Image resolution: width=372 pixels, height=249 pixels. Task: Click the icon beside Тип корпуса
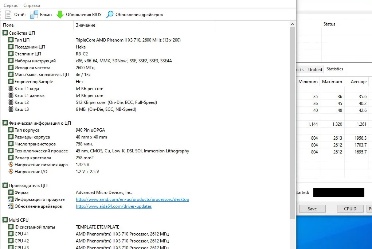[11, 130]
